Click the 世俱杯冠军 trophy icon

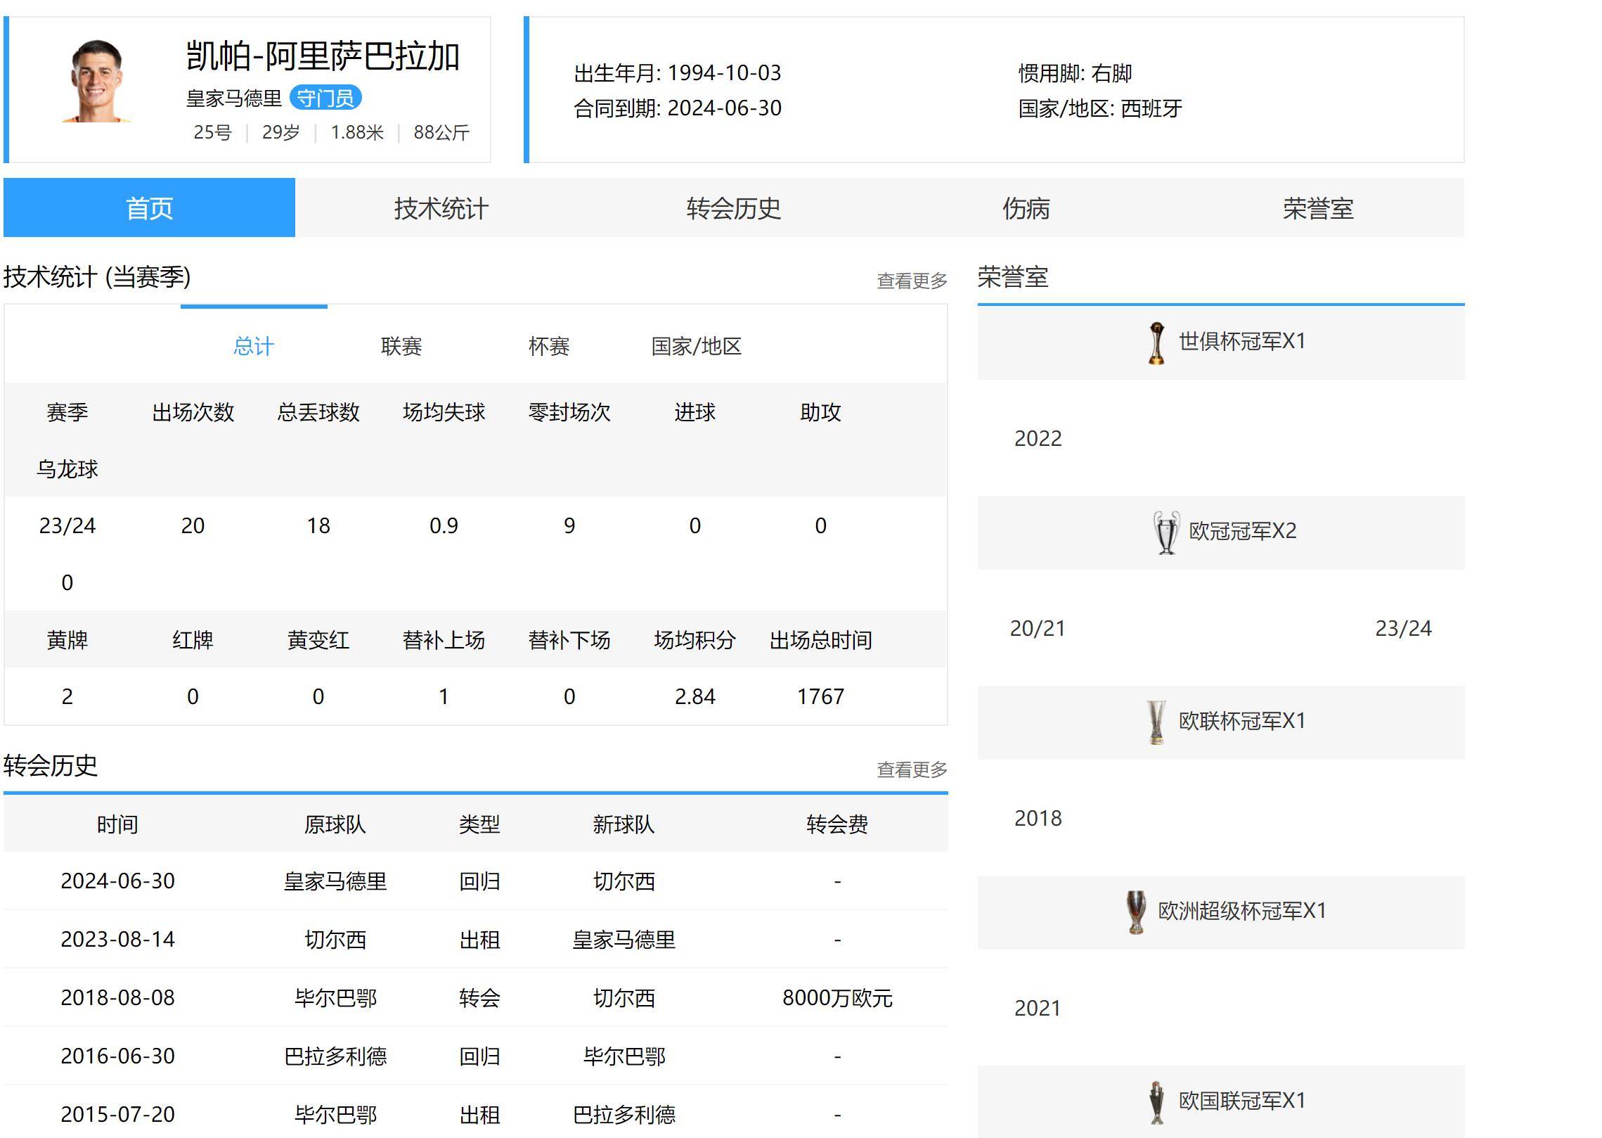pyautogui.click(x=1156, y=343)
